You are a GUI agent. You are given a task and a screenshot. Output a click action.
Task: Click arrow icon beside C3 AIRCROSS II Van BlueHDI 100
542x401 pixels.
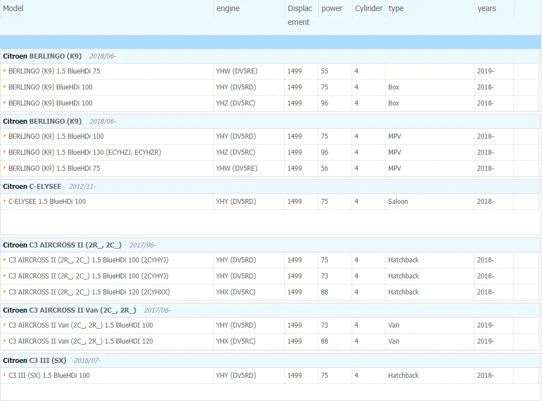[x=4, y=325]
